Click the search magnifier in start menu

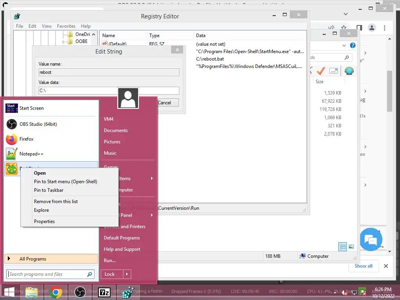[89, 274]
